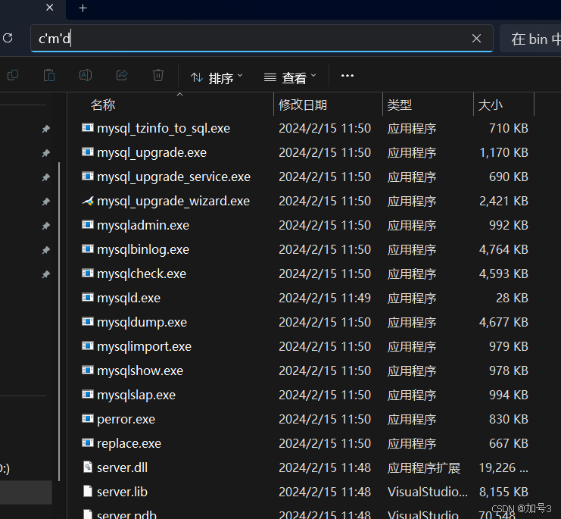Open a new tab with the plus button

83,8
